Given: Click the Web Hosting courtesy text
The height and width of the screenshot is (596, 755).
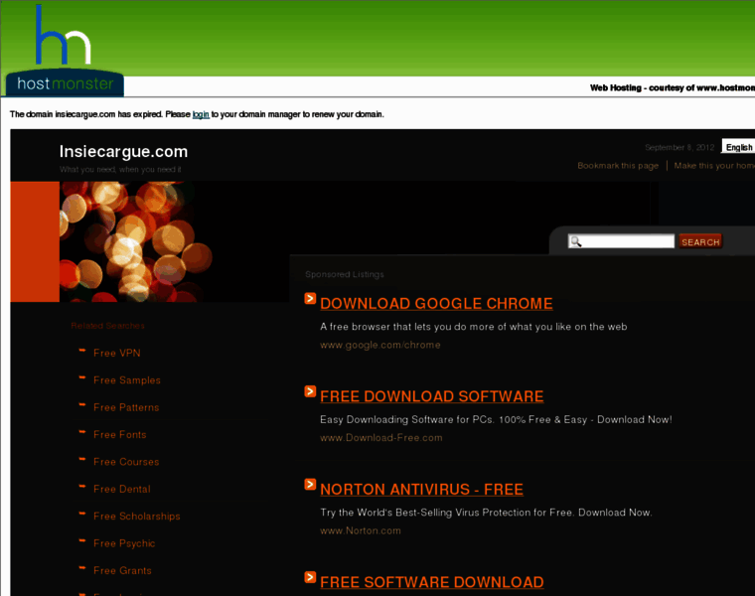Looking at the screenshot, I should point(673,88).
